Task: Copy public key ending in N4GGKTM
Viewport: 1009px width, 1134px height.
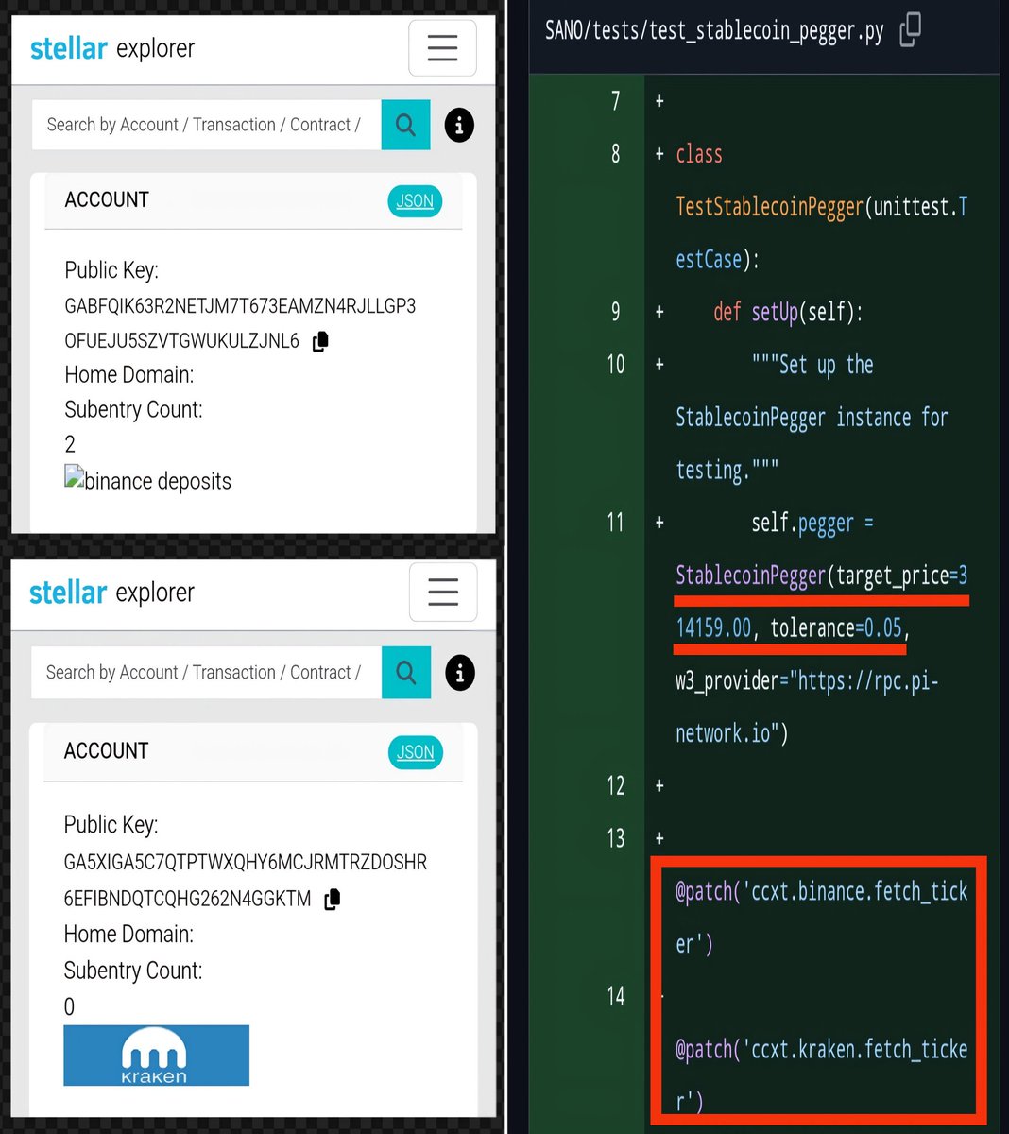Action: pos(332,900)
